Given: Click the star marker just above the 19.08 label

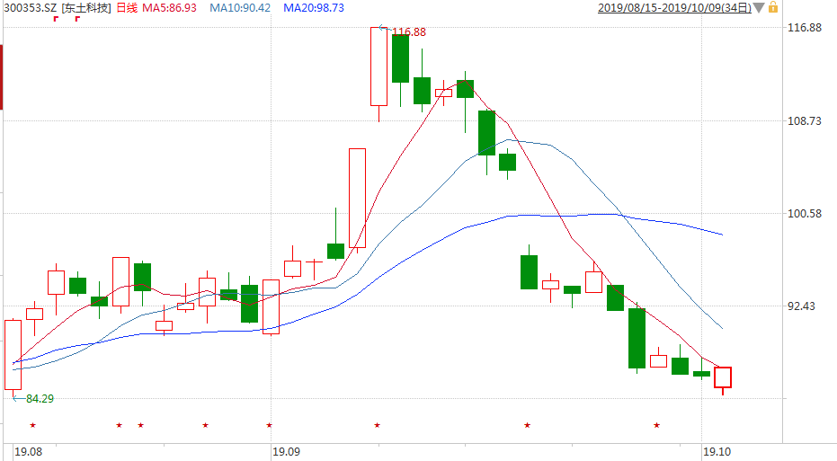Looking at the screenshot, I should click(32, 425).
